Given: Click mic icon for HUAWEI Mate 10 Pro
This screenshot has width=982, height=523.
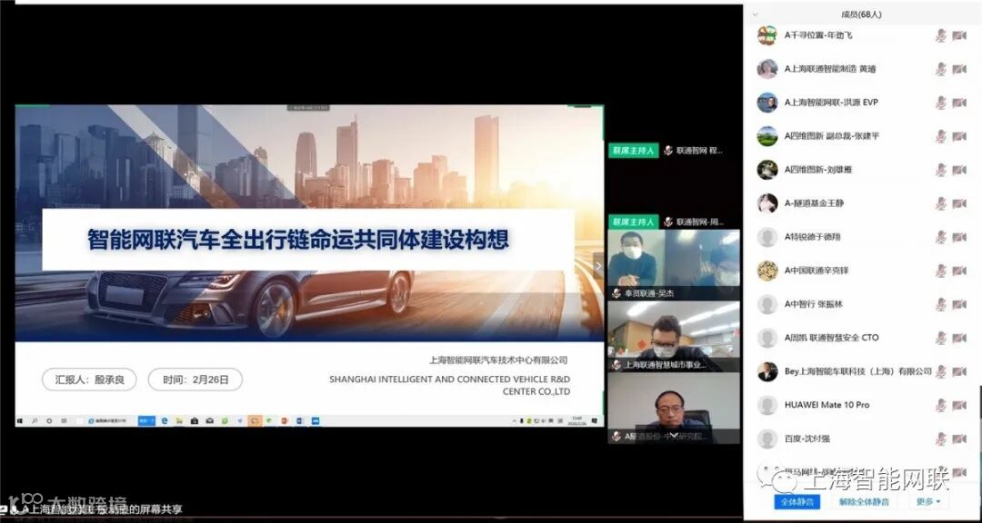Looking at the screenshot, I should [x=941, y=405].
